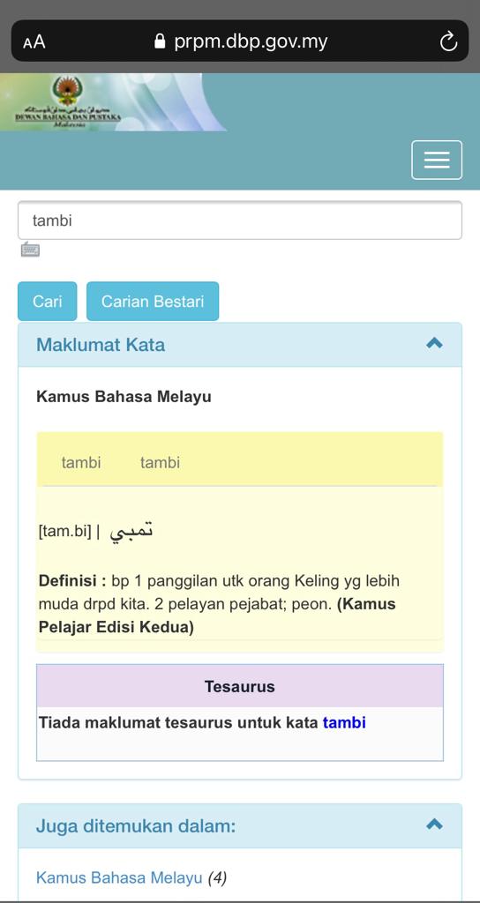Select the second tambi tab
This screenshot has width=480, height=903.
click(161, 462)
